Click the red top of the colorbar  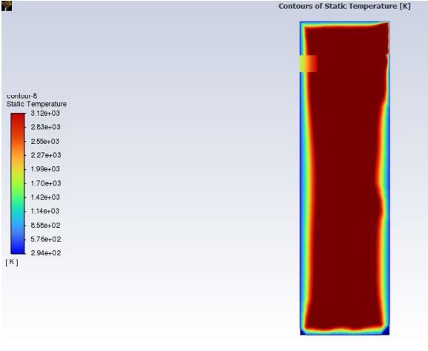[x=18, y=118]
